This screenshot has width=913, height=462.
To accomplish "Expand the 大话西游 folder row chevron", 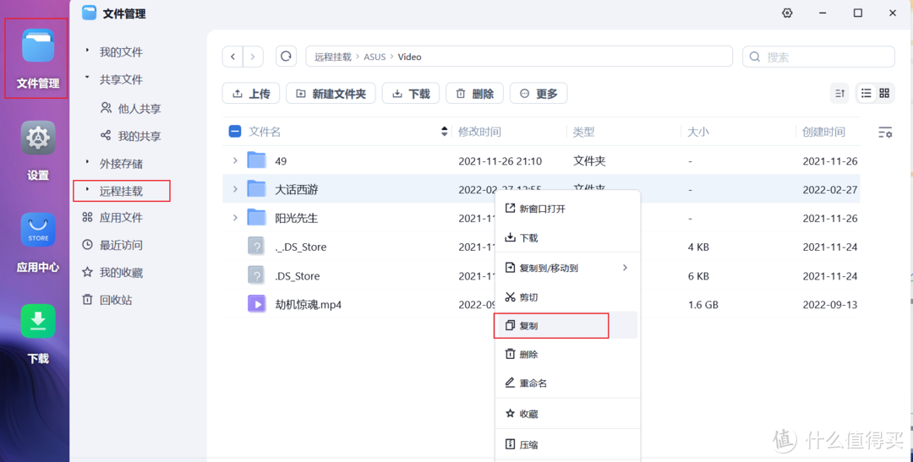I will (235, 189).
